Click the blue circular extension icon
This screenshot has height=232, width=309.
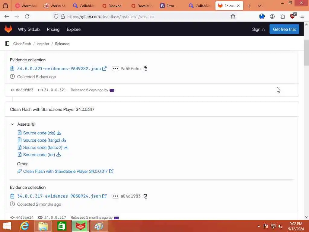click(x=262, y=17)
